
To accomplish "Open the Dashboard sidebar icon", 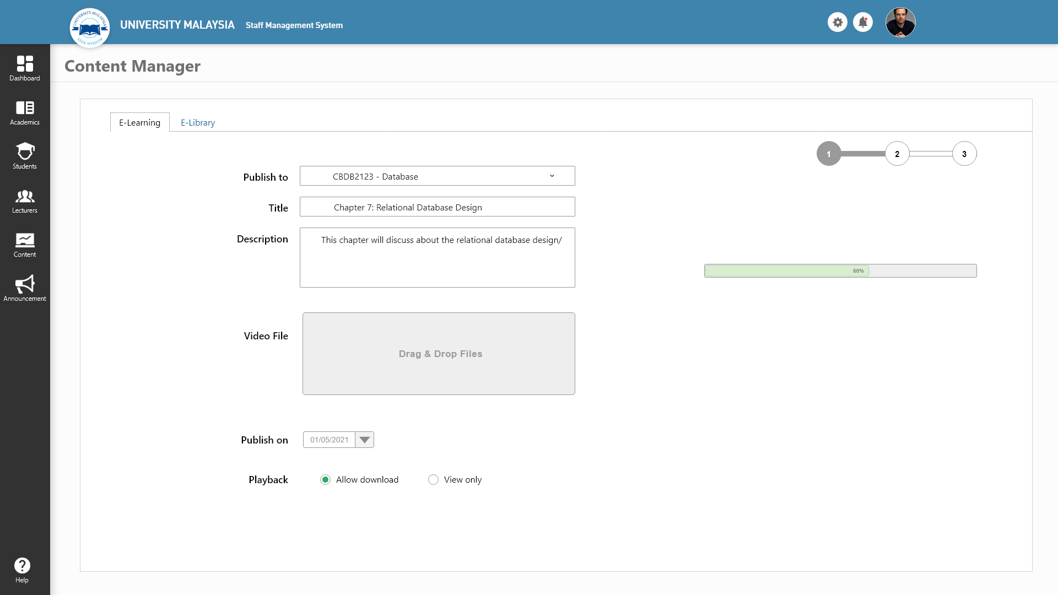I will (x=25, y=63).
